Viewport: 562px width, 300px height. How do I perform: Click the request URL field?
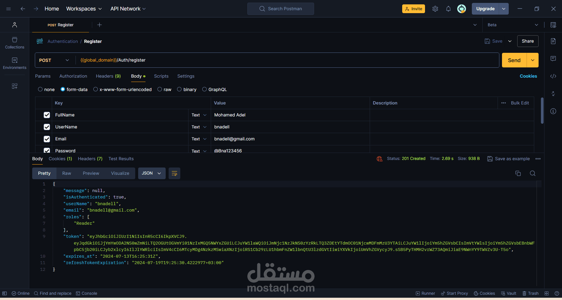click(287, 60)
